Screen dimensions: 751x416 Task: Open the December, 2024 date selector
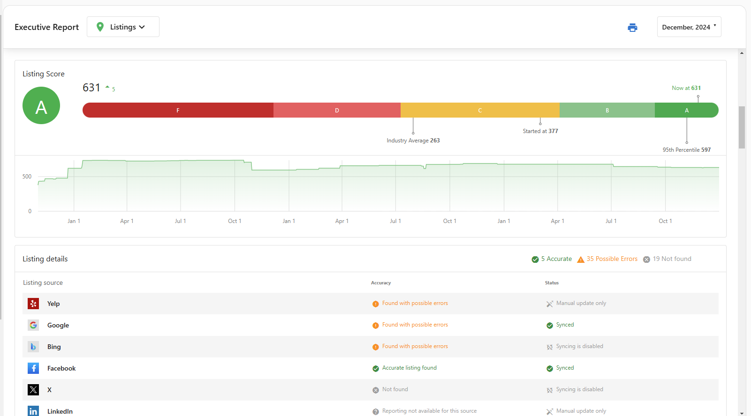(689, 27)
